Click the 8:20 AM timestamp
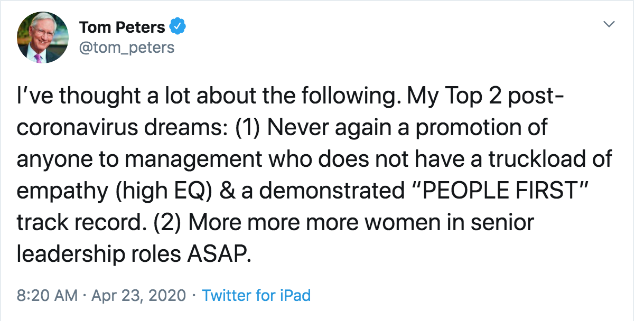This screenshot has width=635, height=321. [47, 295]
